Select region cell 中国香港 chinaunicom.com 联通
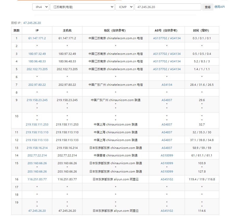 [115, 155]
